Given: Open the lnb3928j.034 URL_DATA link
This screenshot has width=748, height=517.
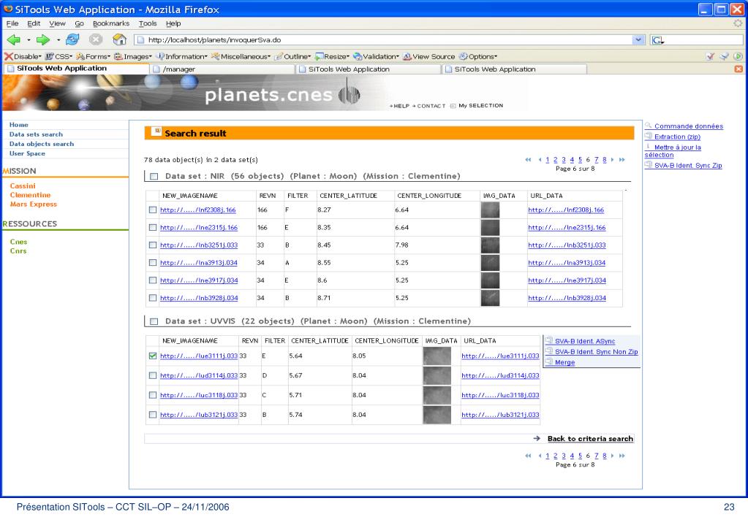Looking at the screenshot, I should click(567, 298).
